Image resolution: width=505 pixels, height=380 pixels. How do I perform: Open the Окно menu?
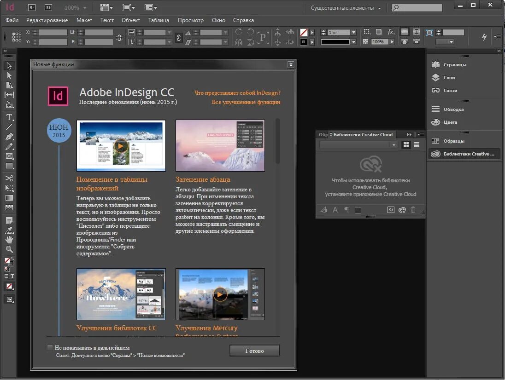218,20
